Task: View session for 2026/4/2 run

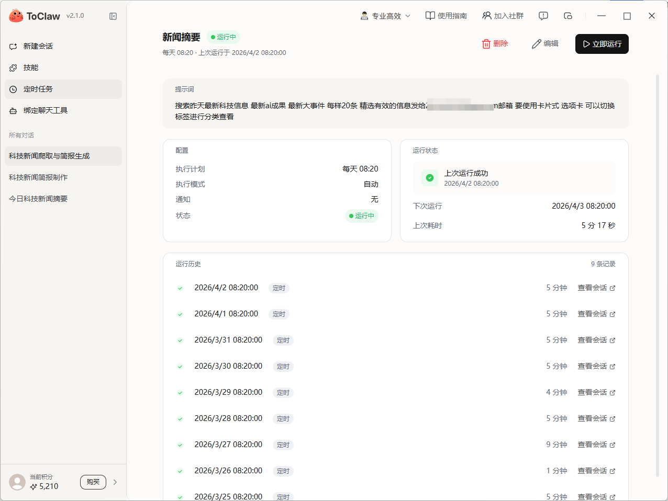Action: 596,288
